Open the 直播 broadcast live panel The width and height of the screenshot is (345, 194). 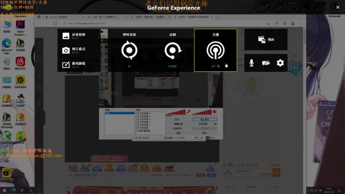[x=216, y=50]
